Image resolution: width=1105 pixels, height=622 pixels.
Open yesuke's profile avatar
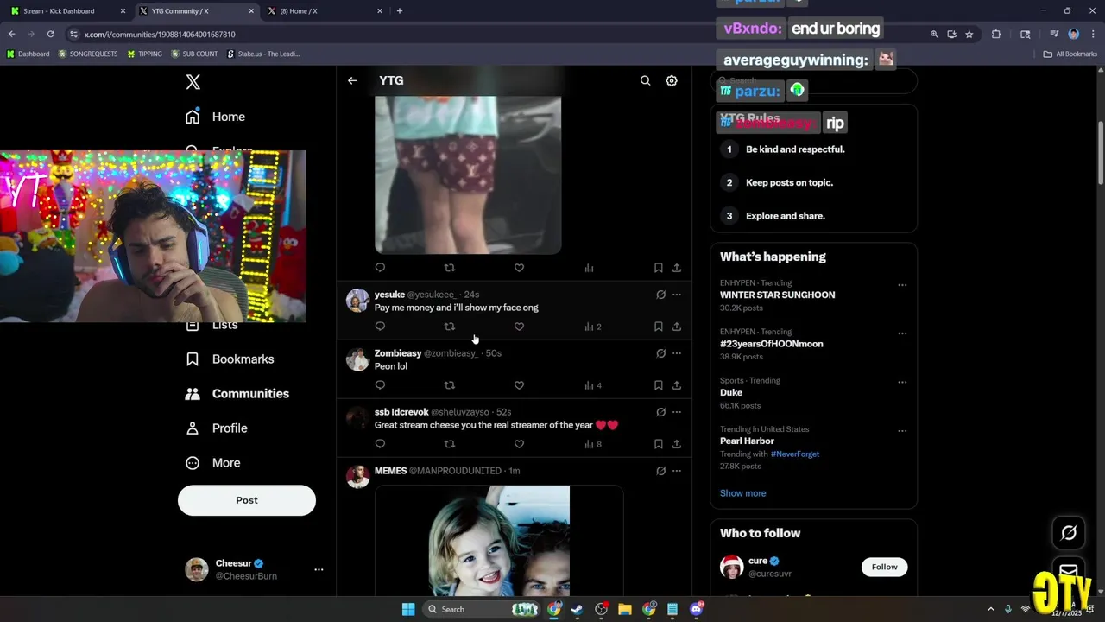tap(357, 301)
